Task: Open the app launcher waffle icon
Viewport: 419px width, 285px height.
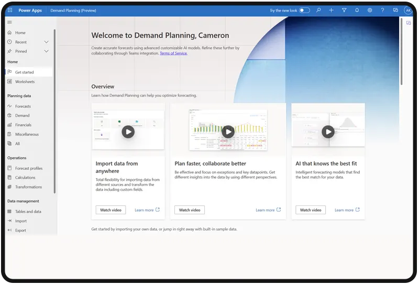Action: click(9, 10)
